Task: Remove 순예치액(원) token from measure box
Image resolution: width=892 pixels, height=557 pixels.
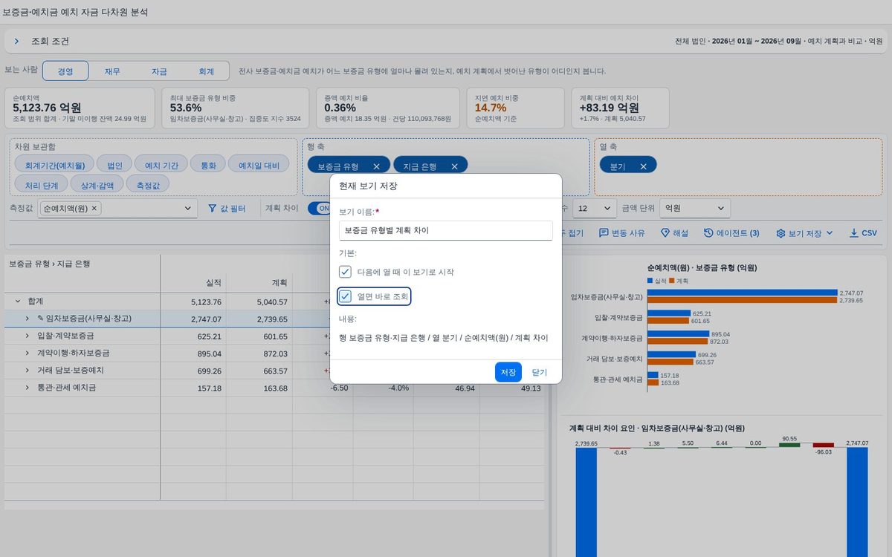Action: (94, 209)
